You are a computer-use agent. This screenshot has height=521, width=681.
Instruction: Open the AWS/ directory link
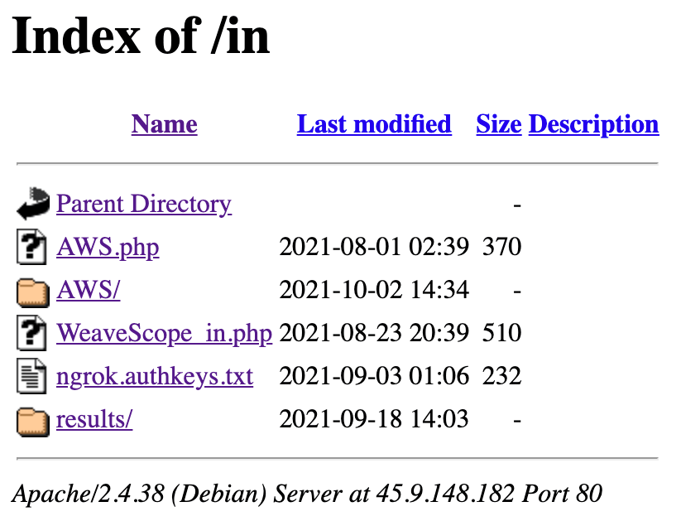point(89,290)
